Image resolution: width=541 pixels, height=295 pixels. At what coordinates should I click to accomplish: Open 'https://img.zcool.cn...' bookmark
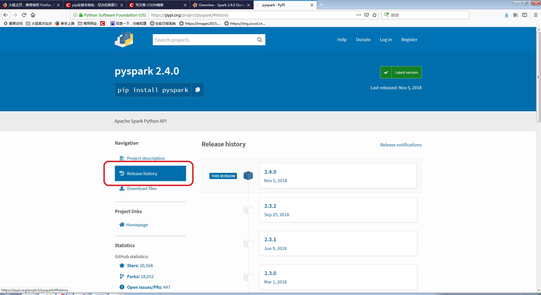click(x=245, y=23)
